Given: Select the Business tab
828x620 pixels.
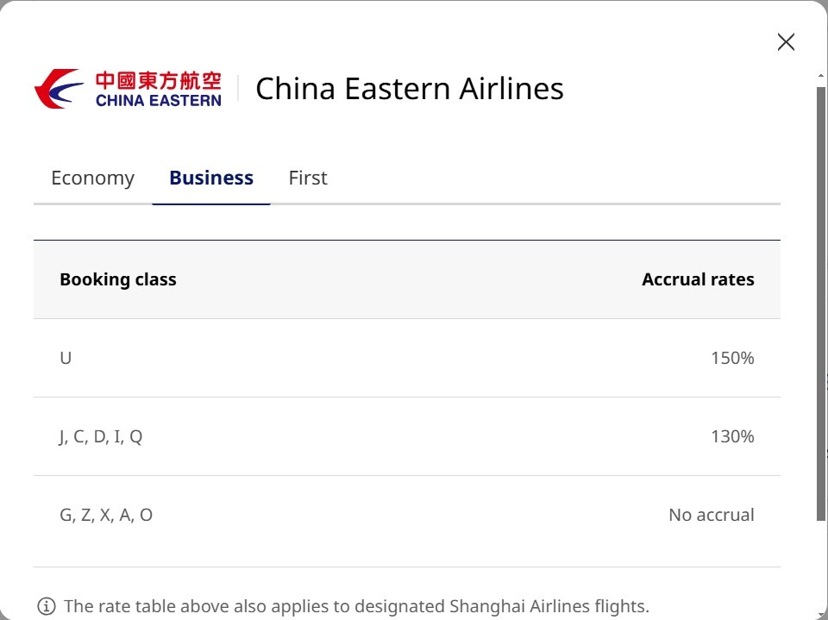Looking at the screenshot, I should [x=211, y=178].
